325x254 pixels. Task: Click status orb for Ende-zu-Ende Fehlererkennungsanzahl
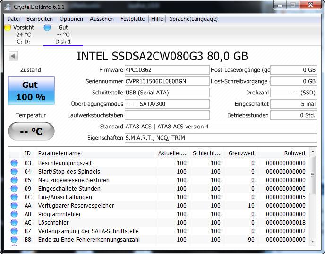[14, 239]
